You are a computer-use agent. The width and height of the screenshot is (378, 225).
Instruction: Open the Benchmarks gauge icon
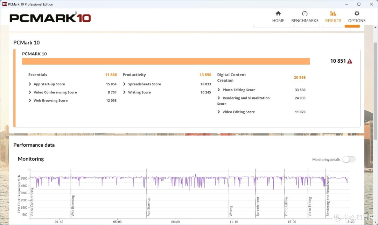[x=305, y=14]
